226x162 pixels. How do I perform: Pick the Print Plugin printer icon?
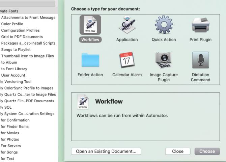click(201, 25)
